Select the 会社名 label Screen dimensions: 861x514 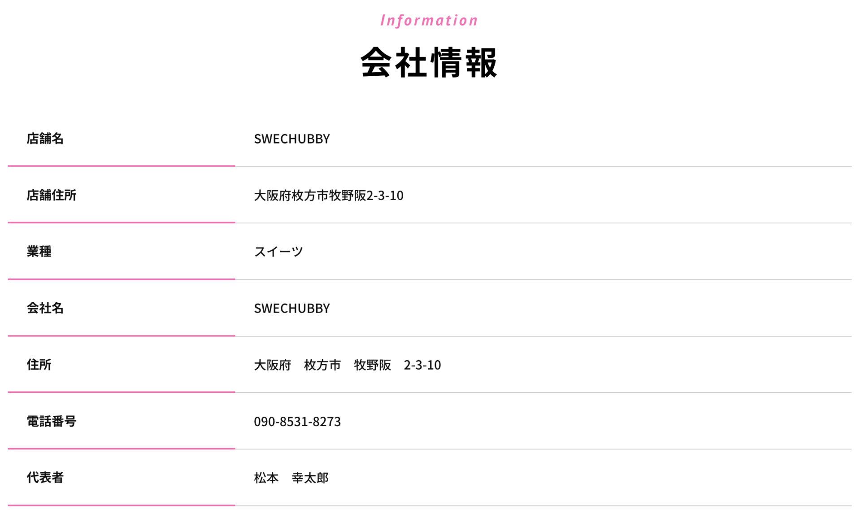click(45, 308)
